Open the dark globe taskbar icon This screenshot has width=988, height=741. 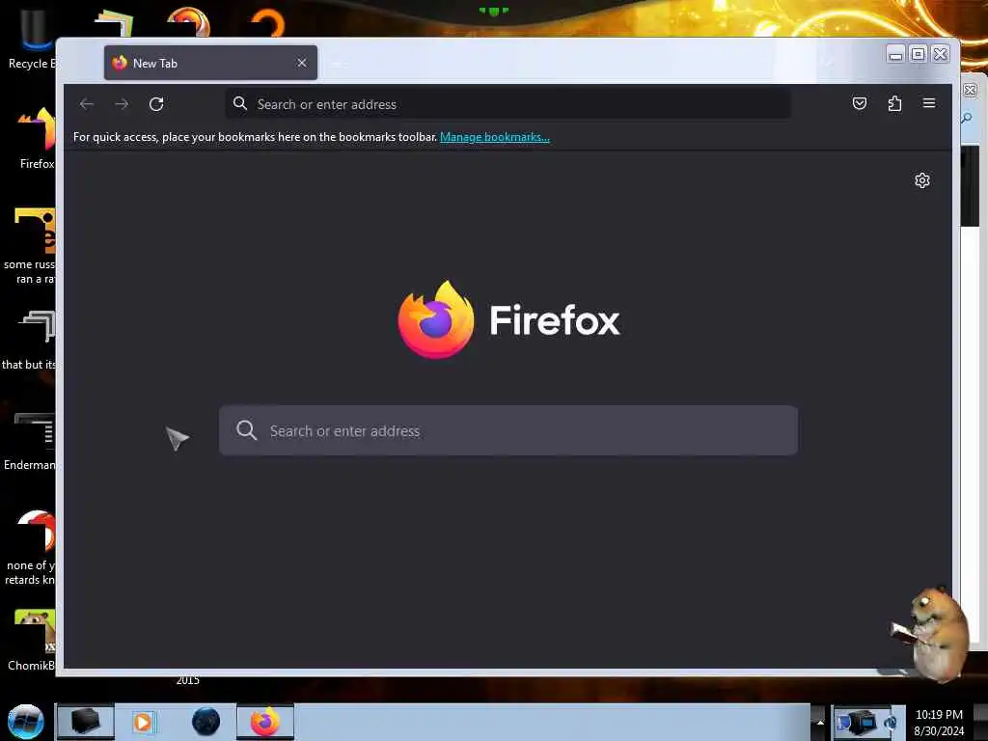click(206, 722)
